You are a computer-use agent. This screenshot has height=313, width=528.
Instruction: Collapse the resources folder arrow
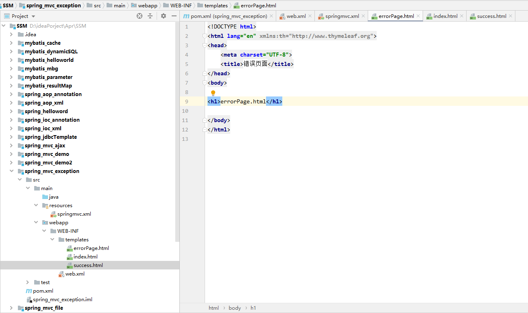[x=36, y=206]
